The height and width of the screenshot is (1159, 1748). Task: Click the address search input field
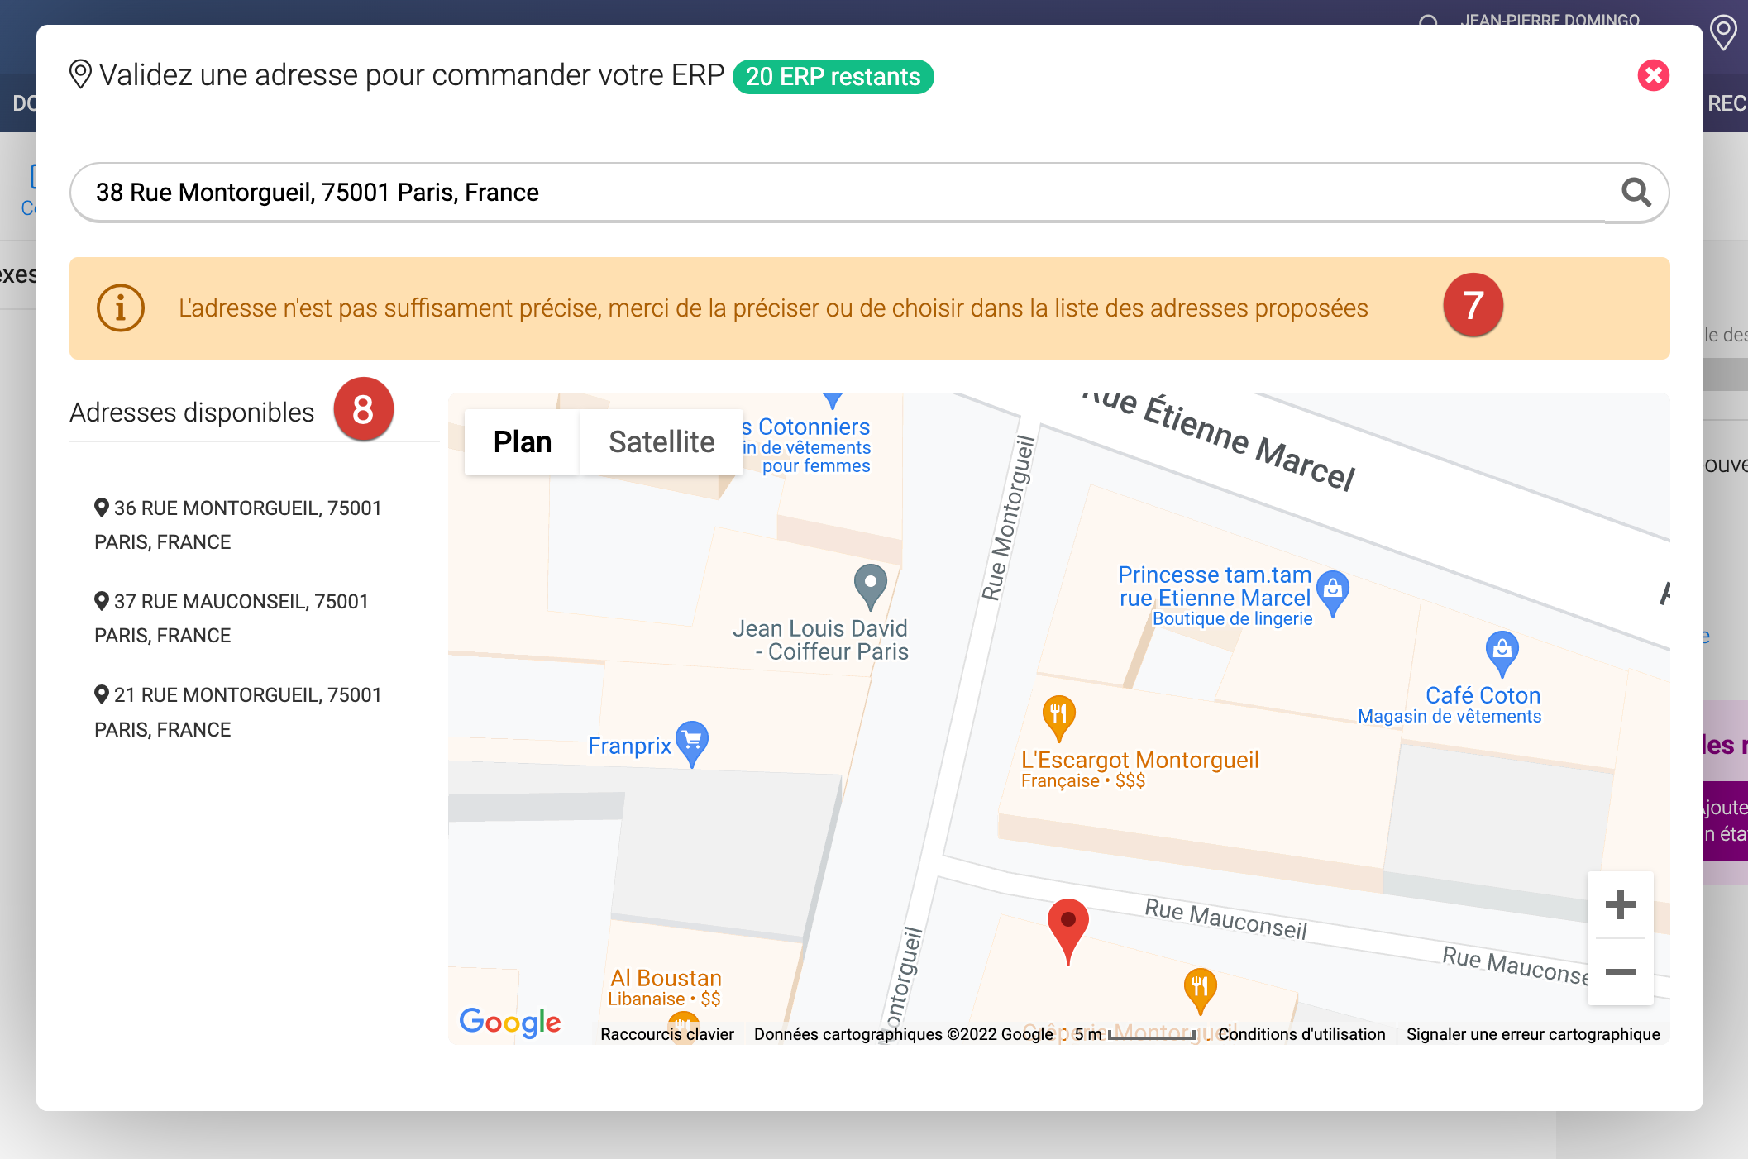click(x=827, y=193)
